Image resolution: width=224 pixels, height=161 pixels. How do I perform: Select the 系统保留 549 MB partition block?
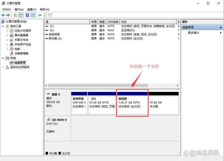(x=79, y=103)
